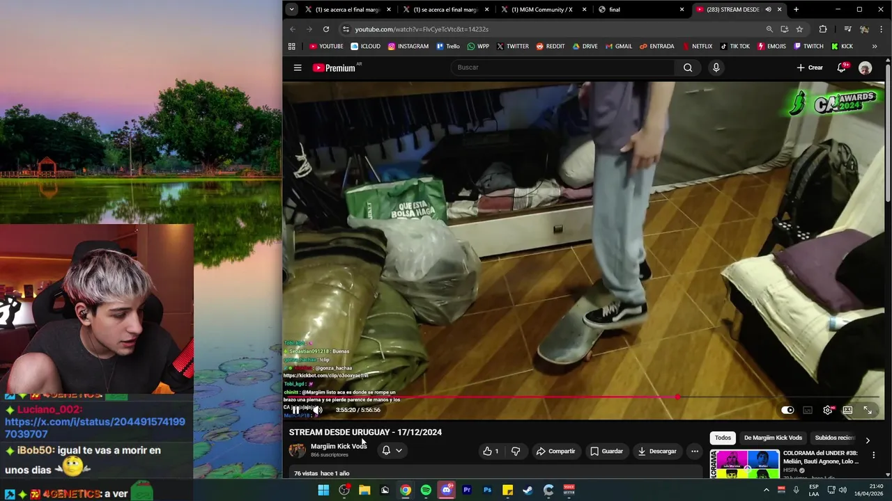Screen dimensions: 892x501
Task: Open Photoshop from the taskbar
Action: pyautogui.click(x=487, y=491)
